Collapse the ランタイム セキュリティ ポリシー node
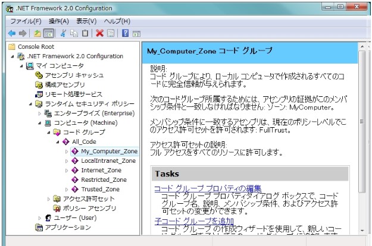This screenshot has height=246, width=372. (30, 104)
